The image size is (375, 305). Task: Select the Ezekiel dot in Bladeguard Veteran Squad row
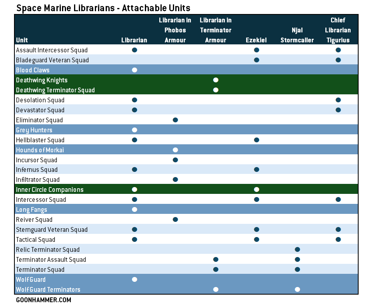click(257, 60)
